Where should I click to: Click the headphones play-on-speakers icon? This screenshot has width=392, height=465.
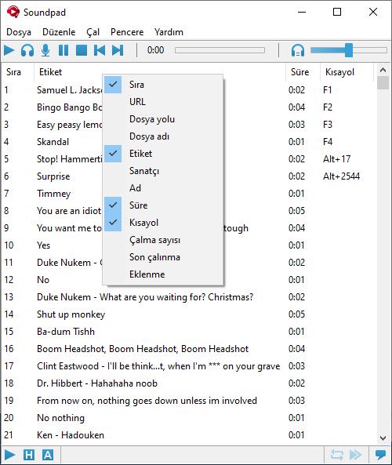(27, 50)
